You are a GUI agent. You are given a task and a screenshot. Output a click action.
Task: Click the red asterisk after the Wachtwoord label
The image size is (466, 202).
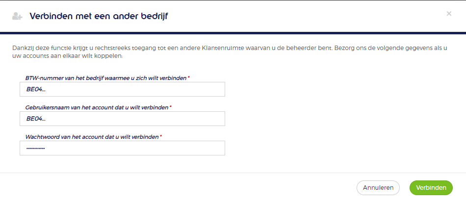tap(161, 136)
